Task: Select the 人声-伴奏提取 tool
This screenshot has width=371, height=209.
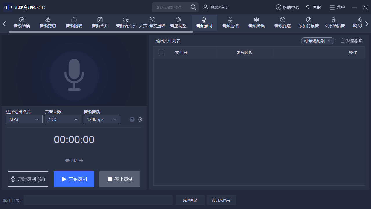Action: click(x=152, y=23)
